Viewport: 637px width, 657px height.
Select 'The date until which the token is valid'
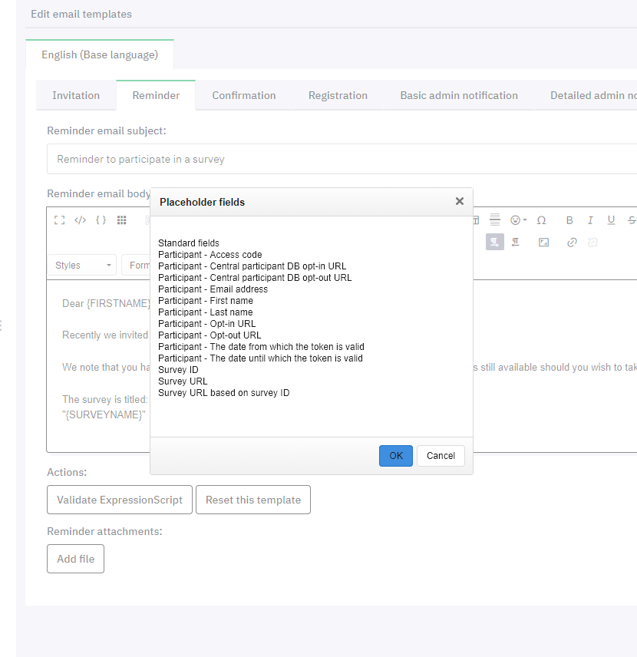[260, 358]
